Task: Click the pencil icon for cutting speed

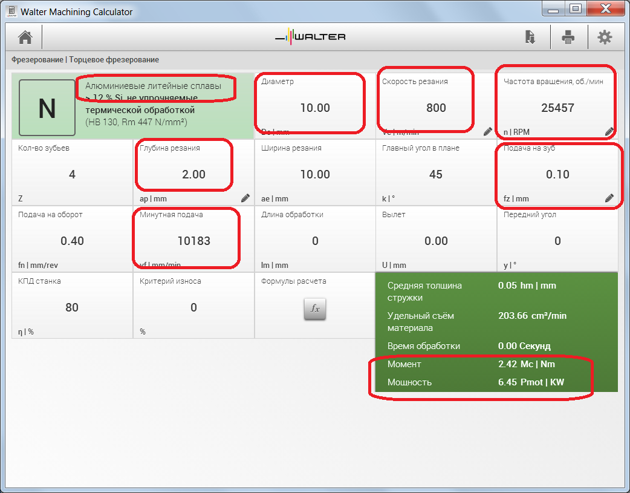Action: pyautogui.click(x=488, y=131)
